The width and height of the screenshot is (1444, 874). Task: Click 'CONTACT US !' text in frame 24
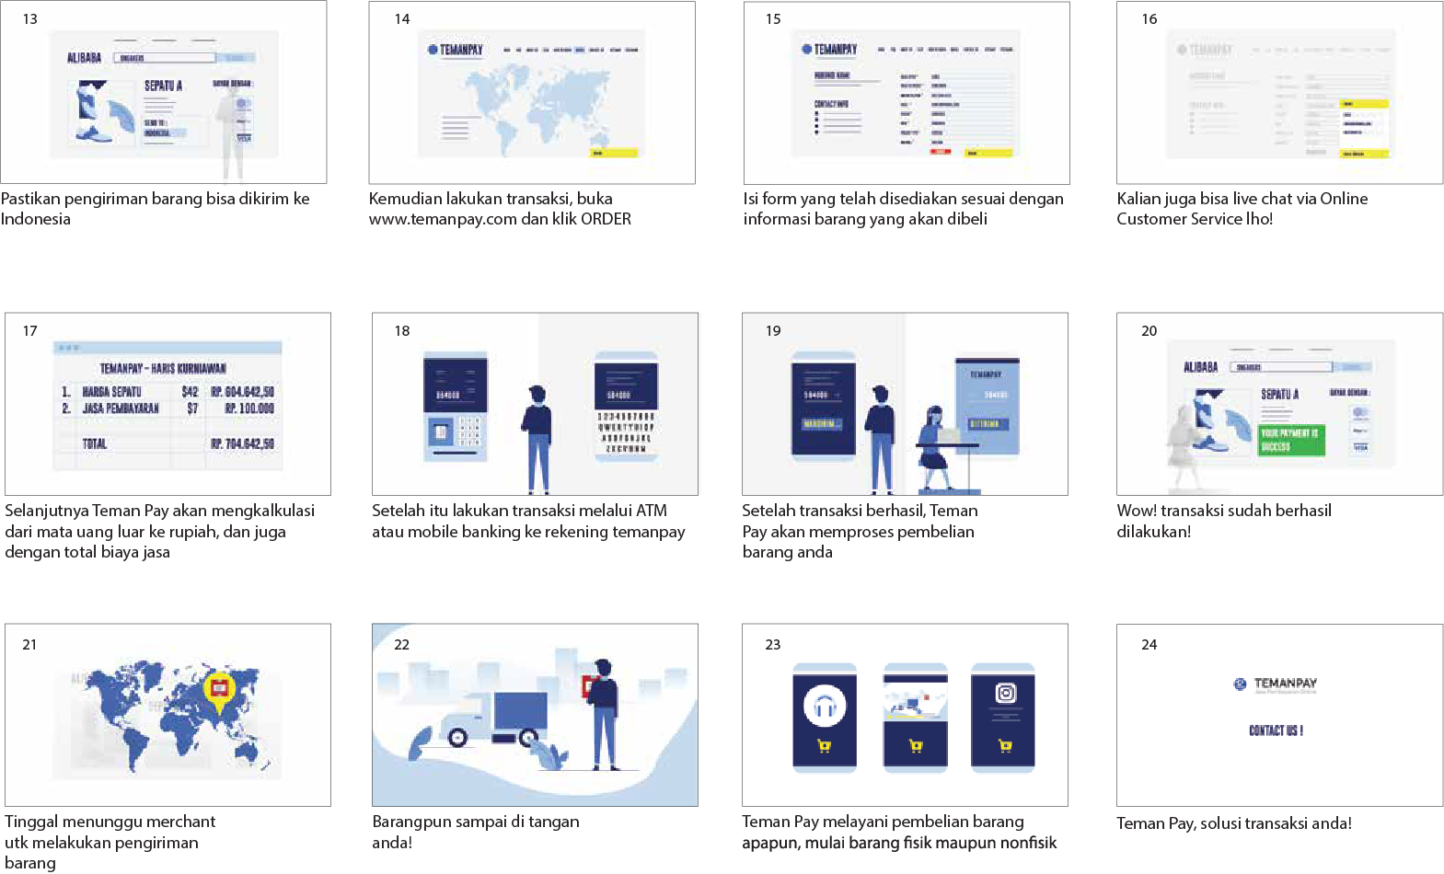(1276, 730)
